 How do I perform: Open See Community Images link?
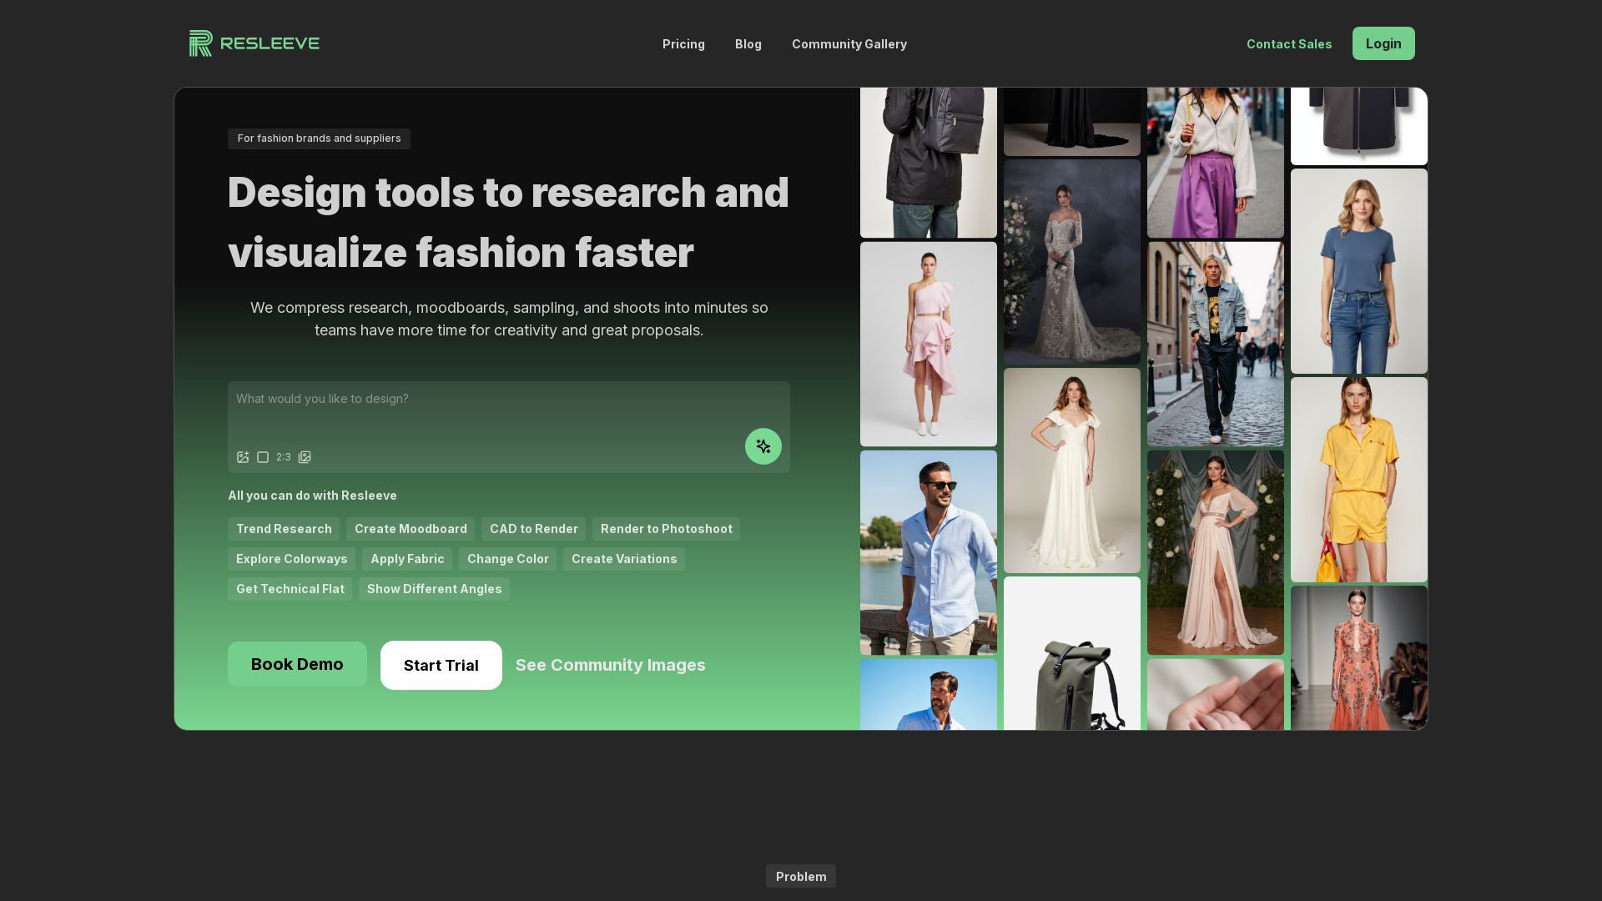pyautogui.click(x=610, y=665)
